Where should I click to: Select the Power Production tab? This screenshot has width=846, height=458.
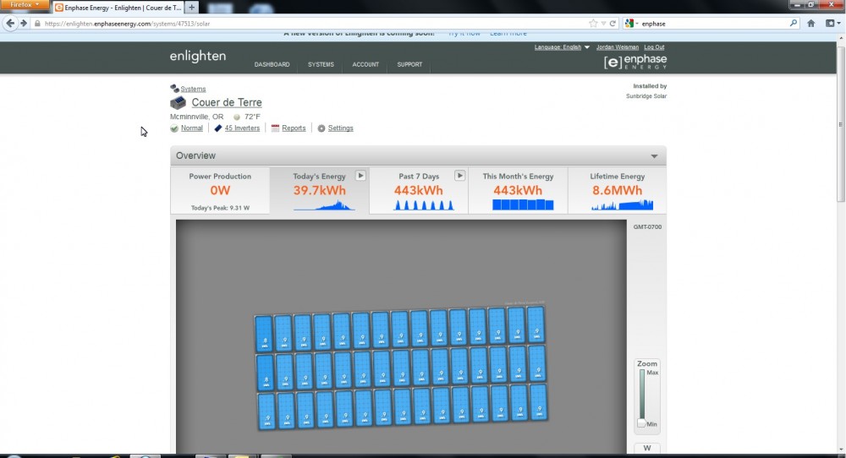point(220,191)
